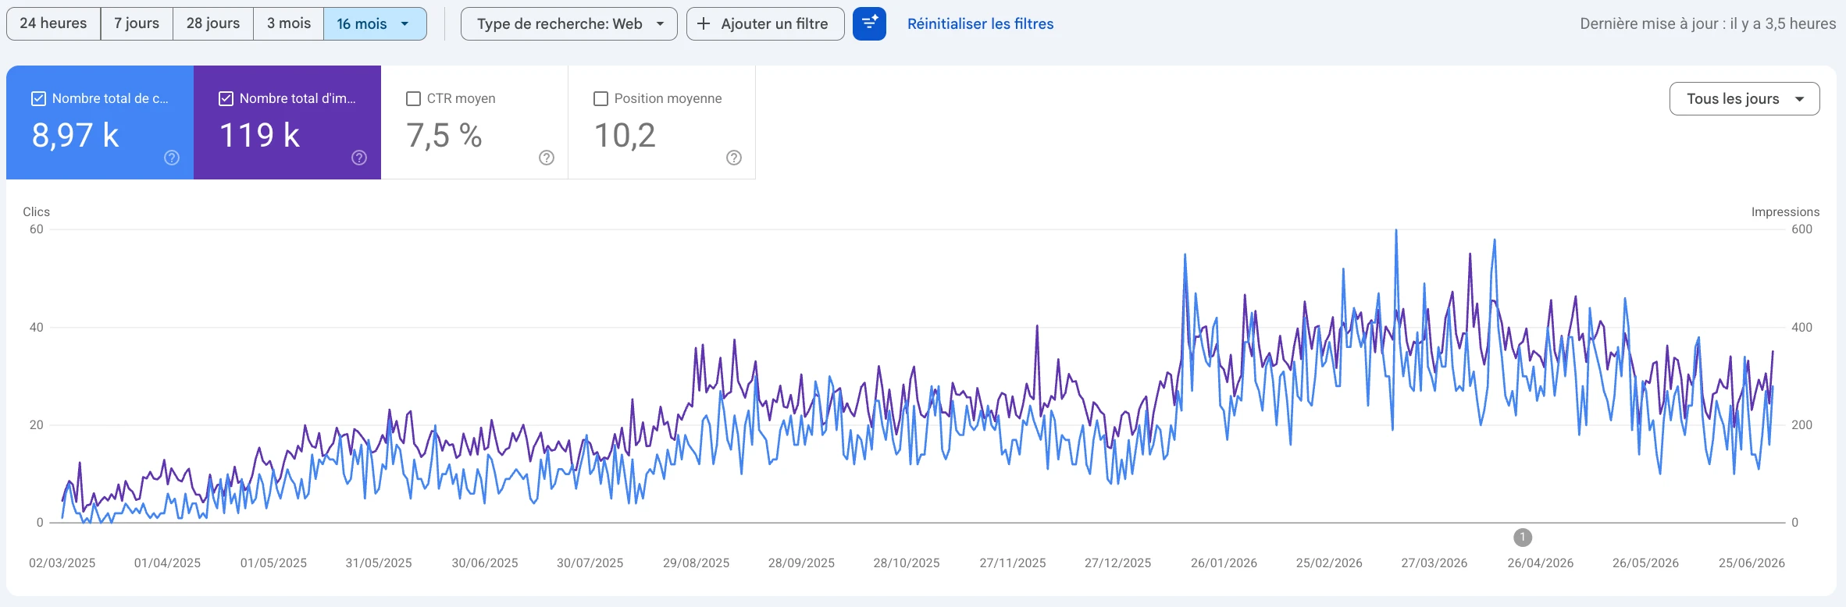Select the 28 jours range tab

(x=213, y=23)
